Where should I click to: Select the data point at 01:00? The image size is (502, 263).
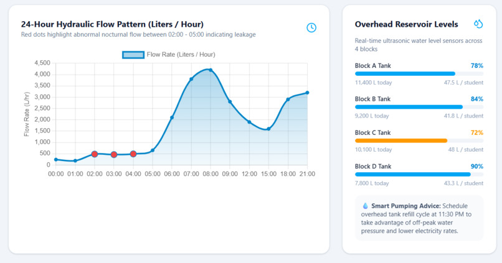click(75, 161)
